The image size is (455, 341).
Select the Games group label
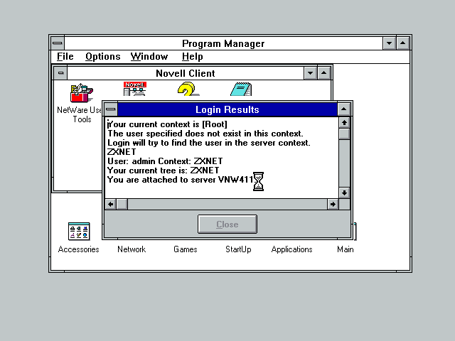point(185,249)
